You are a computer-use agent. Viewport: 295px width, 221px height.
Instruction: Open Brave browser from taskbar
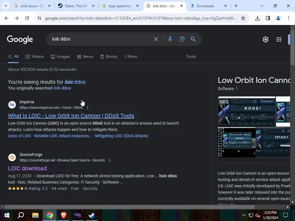(x=64, y=215)
